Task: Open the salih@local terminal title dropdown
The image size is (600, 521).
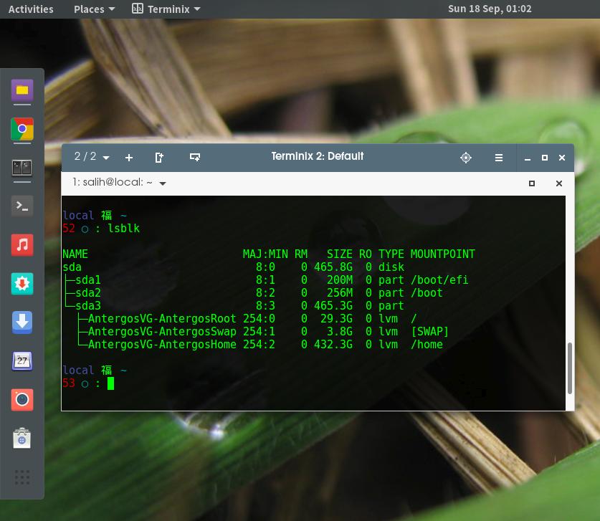Action: click(163, 183)
